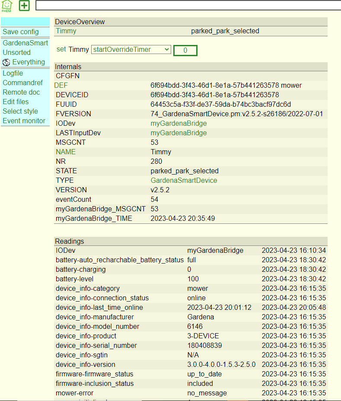This screenshot has width=341, height=401.
Task: Click the Timmy device link in DeviceOverview
Action: click(x=66, y=31)
